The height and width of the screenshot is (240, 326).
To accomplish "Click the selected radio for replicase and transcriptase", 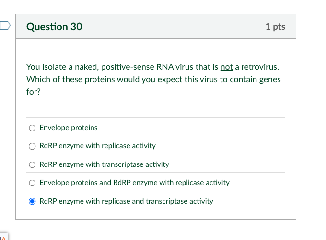I will tap(32, 201).
